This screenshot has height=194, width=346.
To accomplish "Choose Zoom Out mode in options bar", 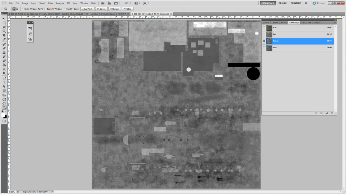I will [x=17, y=9].
